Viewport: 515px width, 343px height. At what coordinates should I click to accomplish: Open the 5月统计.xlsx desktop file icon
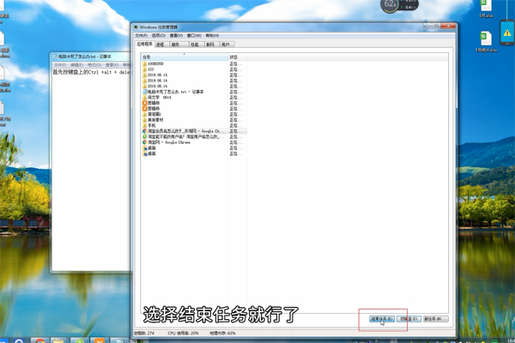486,42
